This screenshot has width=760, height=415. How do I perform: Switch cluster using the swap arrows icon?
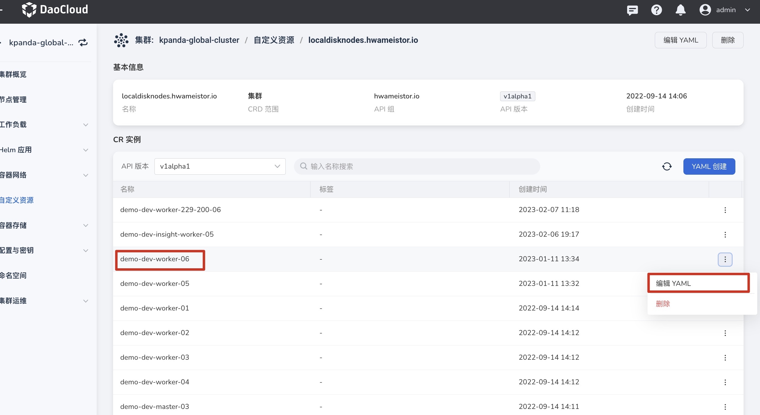83,43
